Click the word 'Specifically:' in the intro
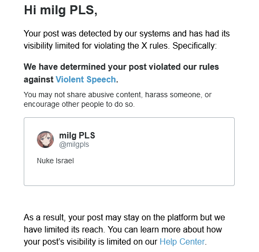The width and height of the screenshot is (259, 252). [195, 46]
